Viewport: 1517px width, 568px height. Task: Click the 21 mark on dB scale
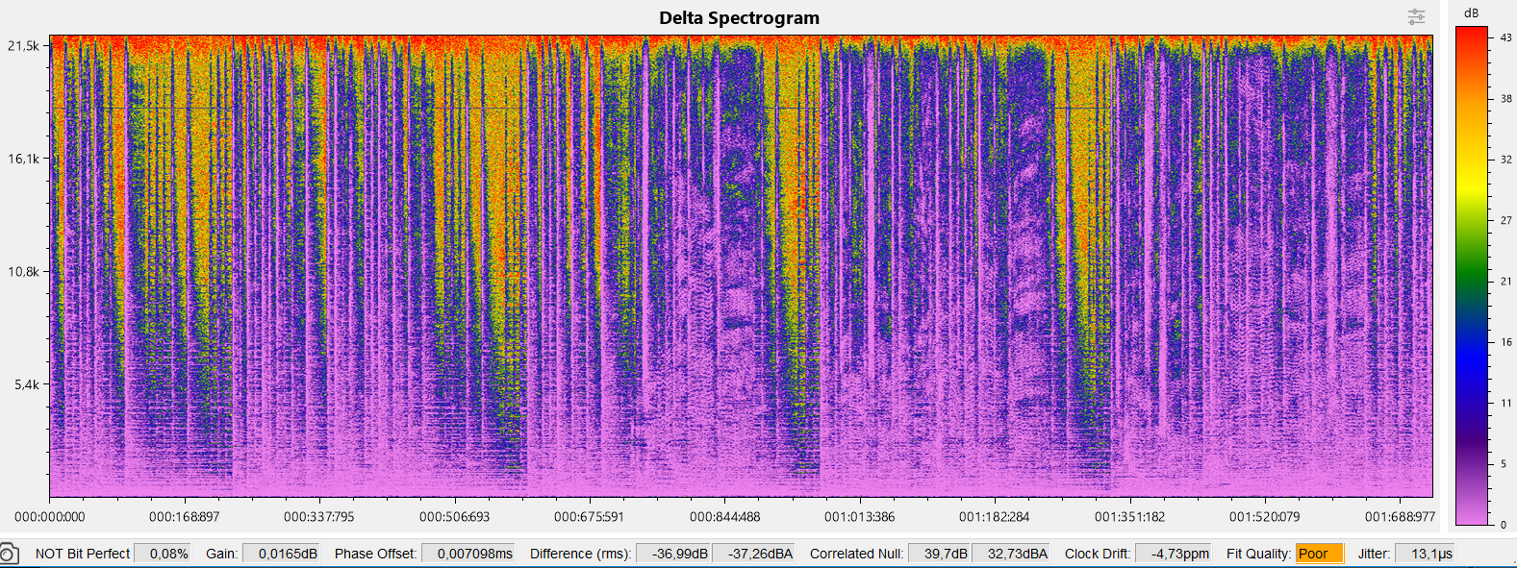[x=1506, y=281]
